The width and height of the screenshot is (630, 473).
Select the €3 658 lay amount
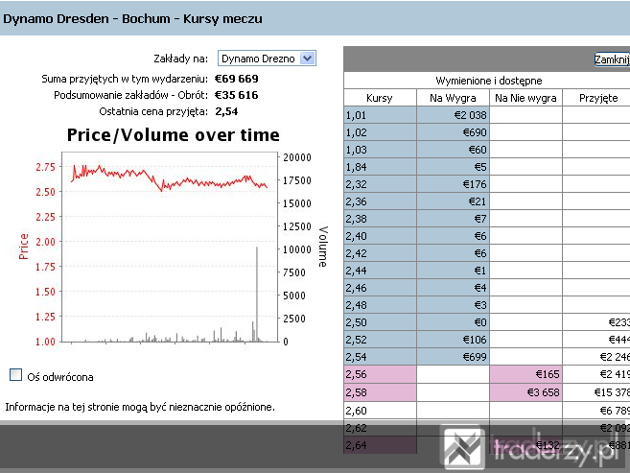525,392
